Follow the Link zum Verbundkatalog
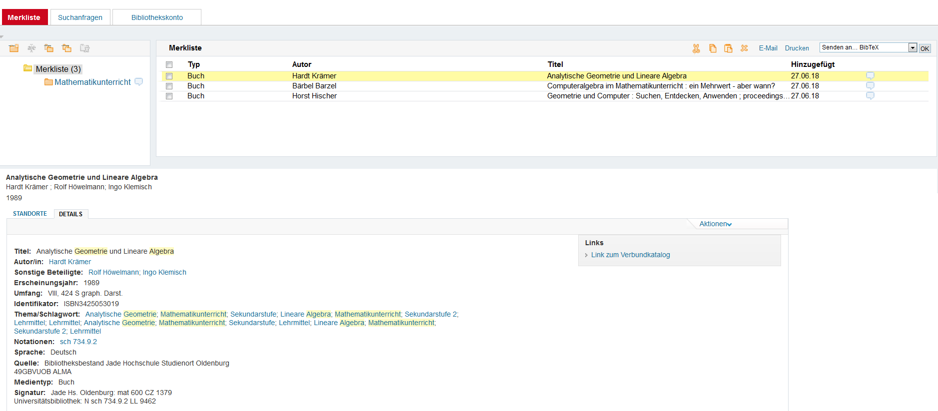This screenshot has height=411, width=938. pyautogui.click(x=630, y=255)
